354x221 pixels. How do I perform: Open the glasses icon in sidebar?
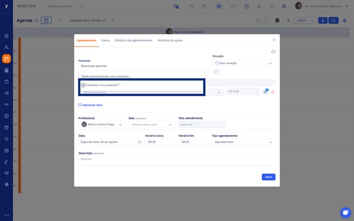[x=6, y=105]
